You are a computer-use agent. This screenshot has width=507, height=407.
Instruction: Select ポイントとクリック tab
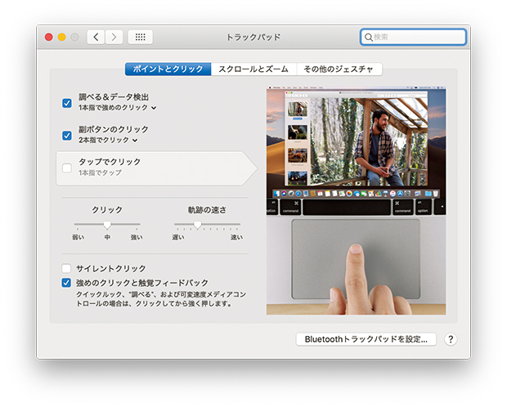(x=168, y=69)
